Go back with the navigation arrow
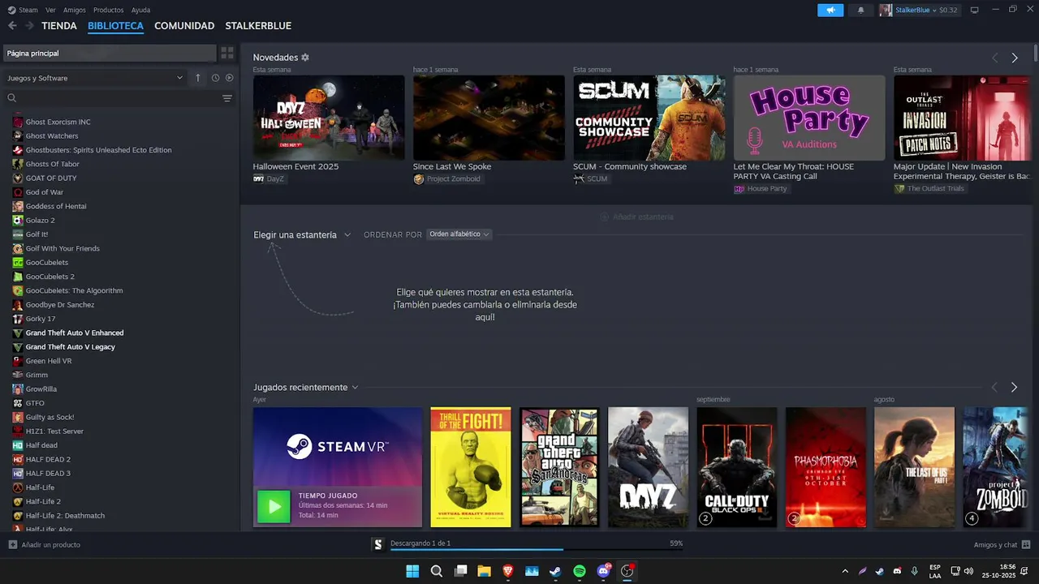1039x584 pixels. 12,26
